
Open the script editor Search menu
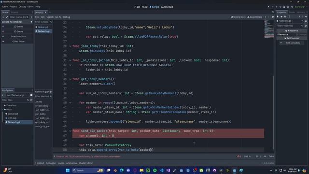[50, 17]
